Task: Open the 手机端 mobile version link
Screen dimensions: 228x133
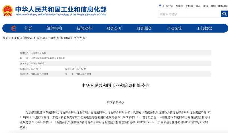Action: click(189, 6)
